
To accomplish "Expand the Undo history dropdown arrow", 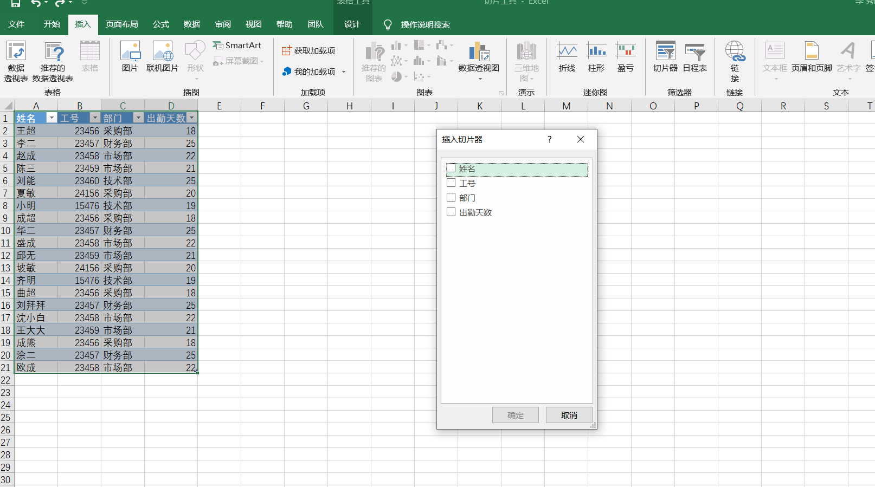I will pyautogui.click(x=46, y=3).
